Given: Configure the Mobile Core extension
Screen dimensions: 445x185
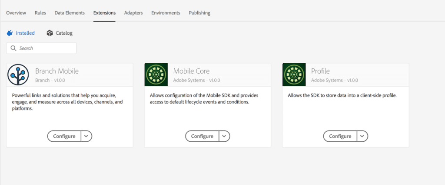Looking at the screenshot, I should point(202,136).
